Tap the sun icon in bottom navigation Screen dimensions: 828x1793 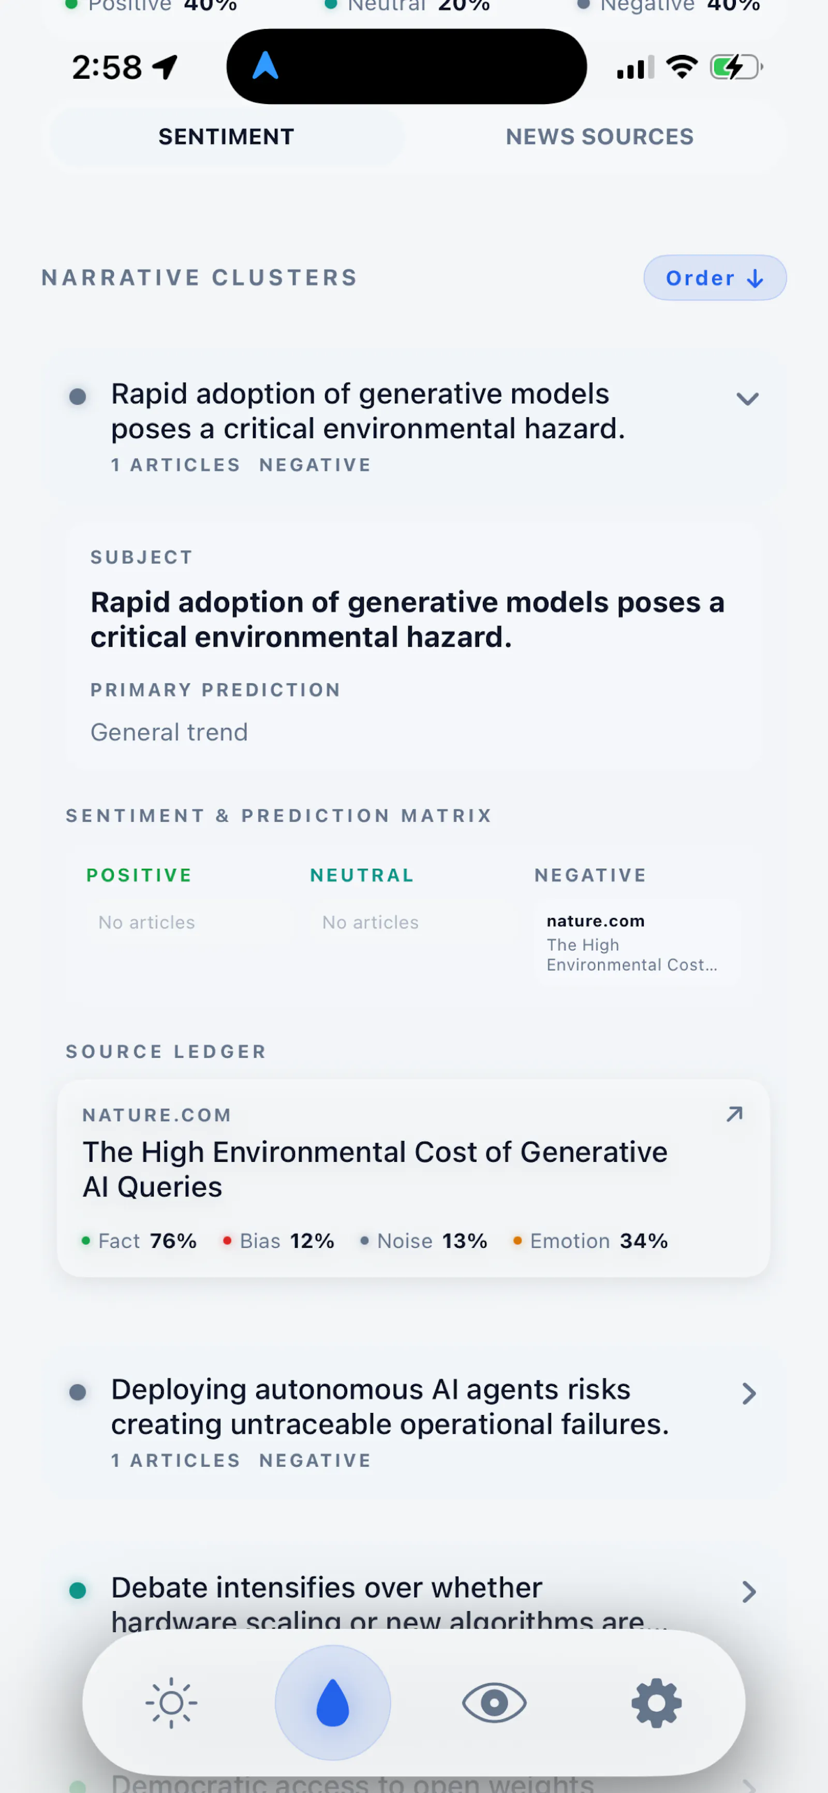[171, 1703]
